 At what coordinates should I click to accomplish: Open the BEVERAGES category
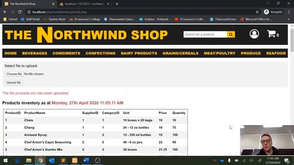(35, 53)
